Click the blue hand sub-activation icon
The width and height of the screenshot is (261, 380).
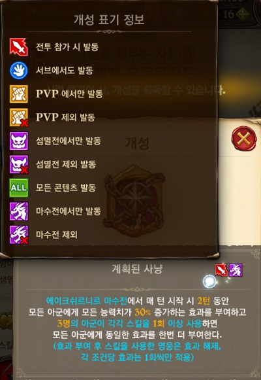19,70
